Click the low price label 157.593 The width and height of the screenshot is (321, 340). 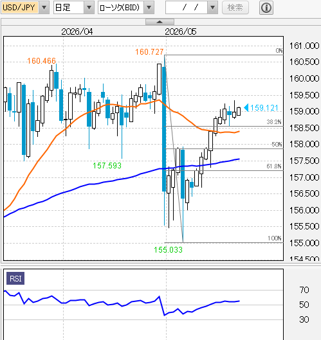tap(107, 166)
